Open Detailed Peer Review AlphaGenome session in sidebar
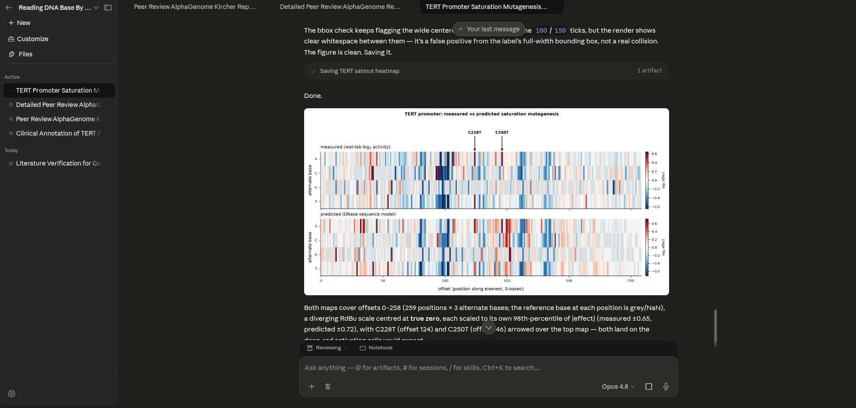Viewport: 856px width, 408px height. pos(59,105)
